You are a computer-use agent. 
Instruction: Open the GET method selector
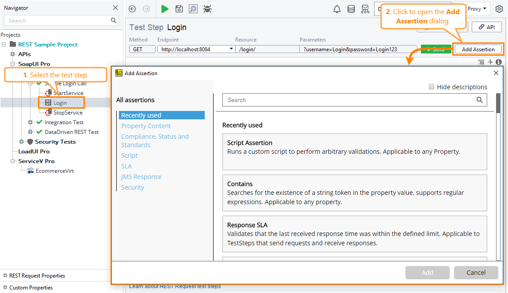click(142, 49)
